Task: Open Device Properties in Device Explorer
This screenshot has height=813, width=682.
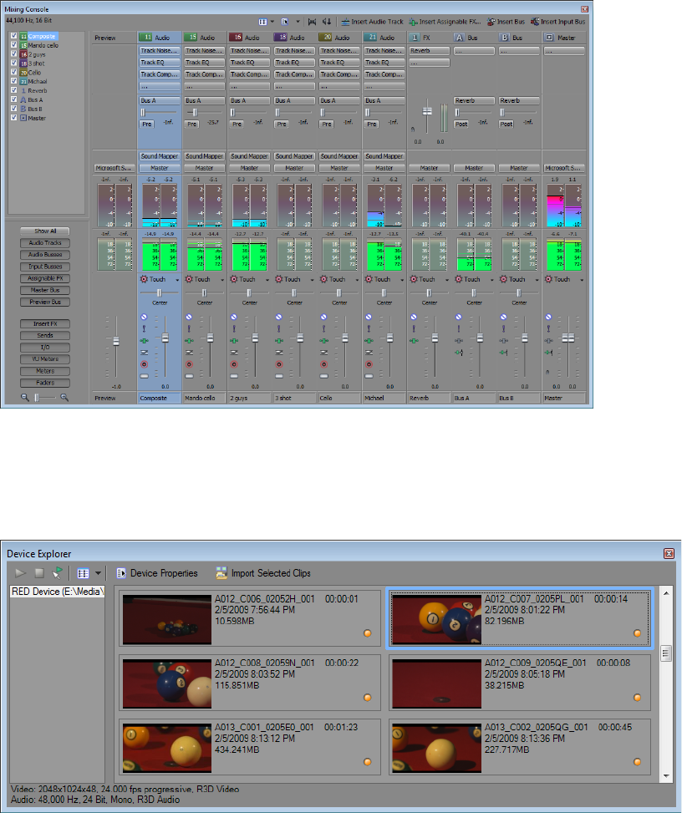Action: point(121,573)
